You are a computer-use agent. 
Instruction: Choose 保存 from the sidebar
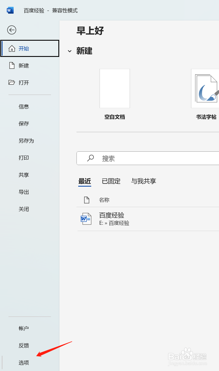pos(30,124)
